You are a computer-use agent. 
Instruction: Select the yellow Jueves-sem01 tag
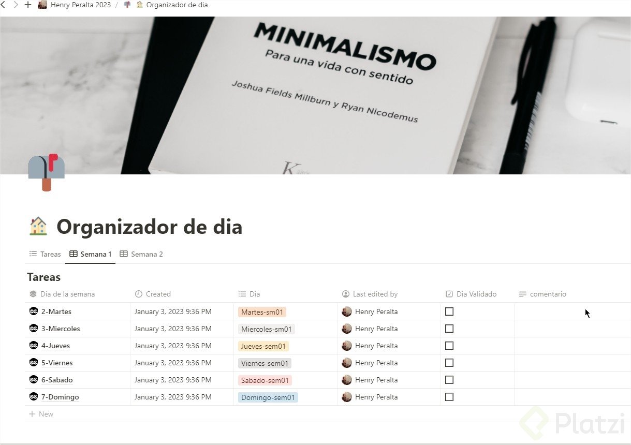tap(263, 346)
